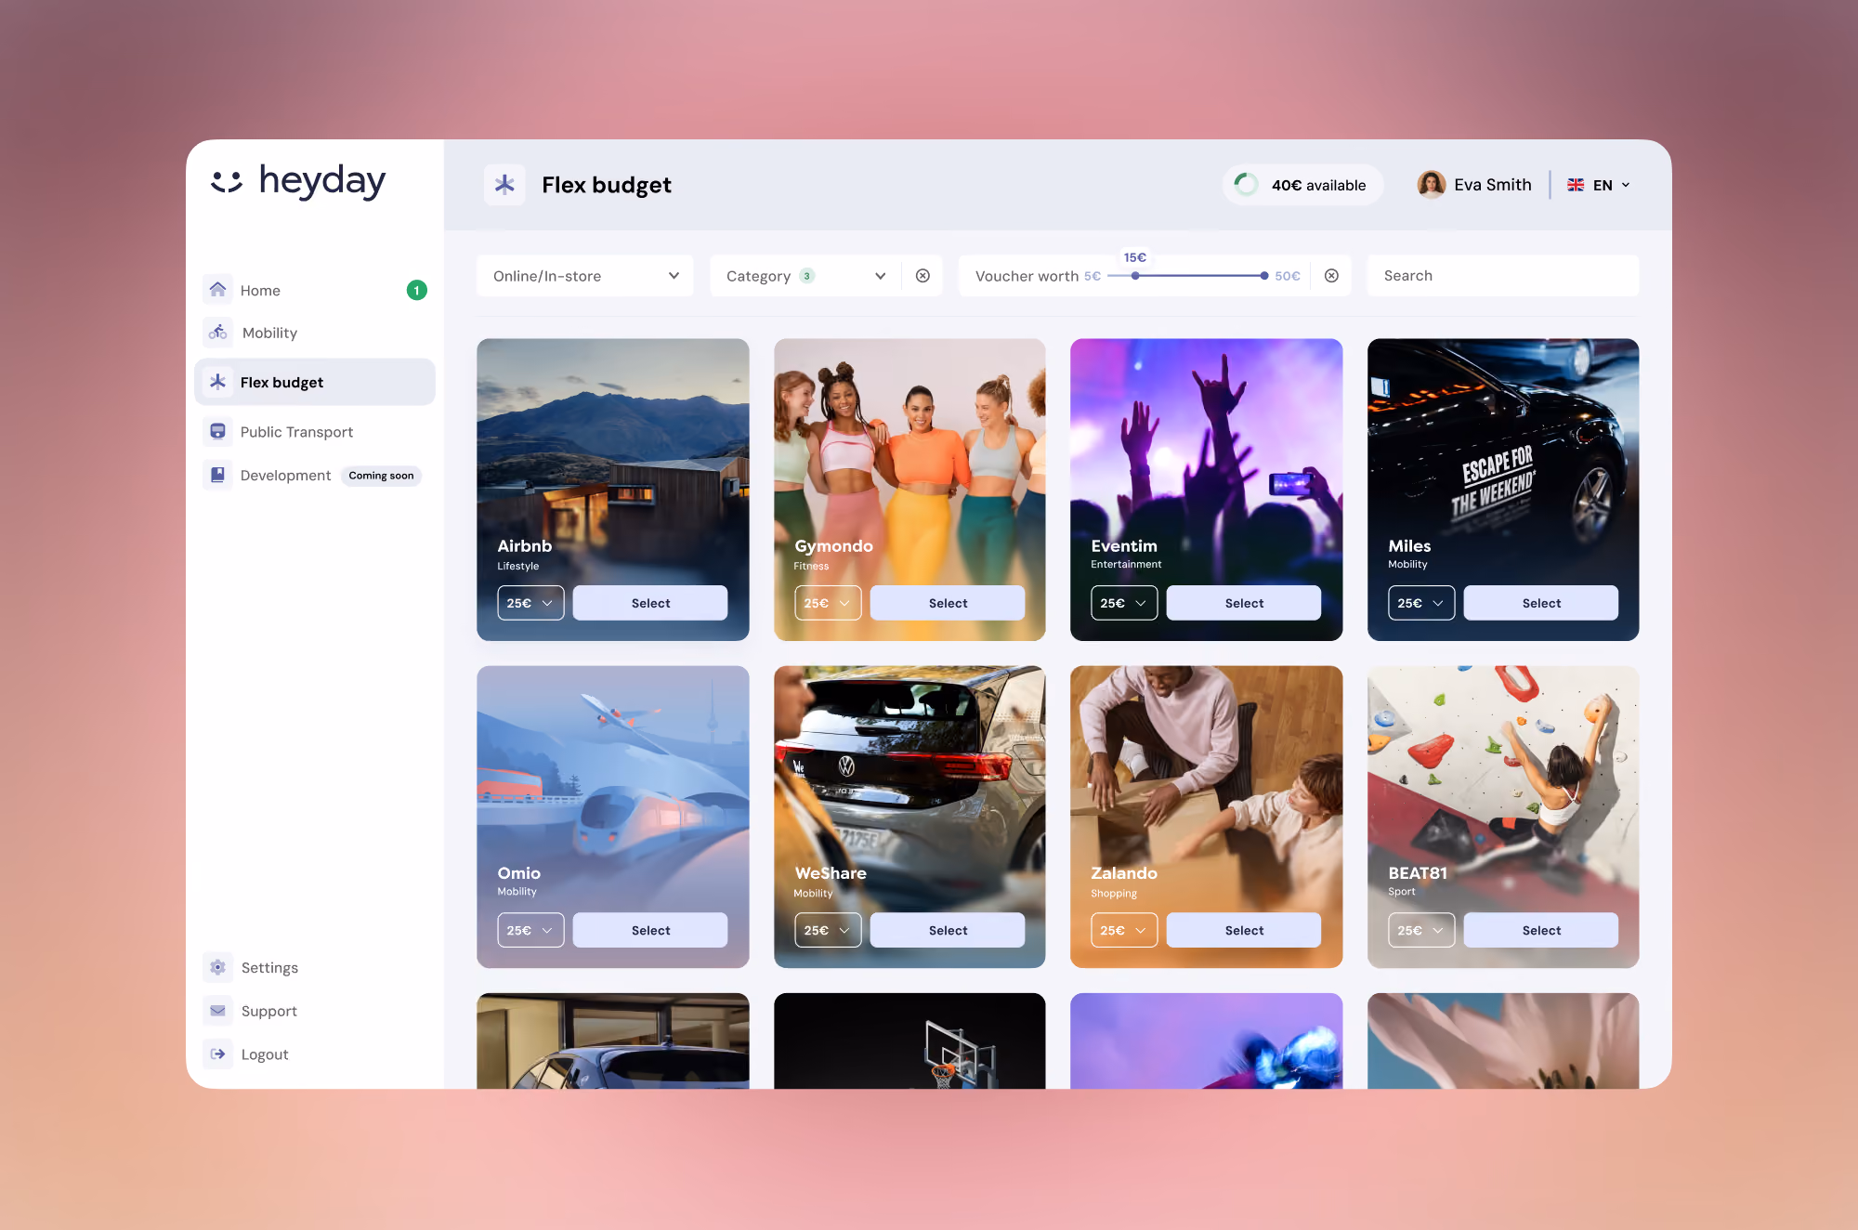Click the UK flag language icon
The width and height of the screenshot is (1858, 1230).
1576,185
